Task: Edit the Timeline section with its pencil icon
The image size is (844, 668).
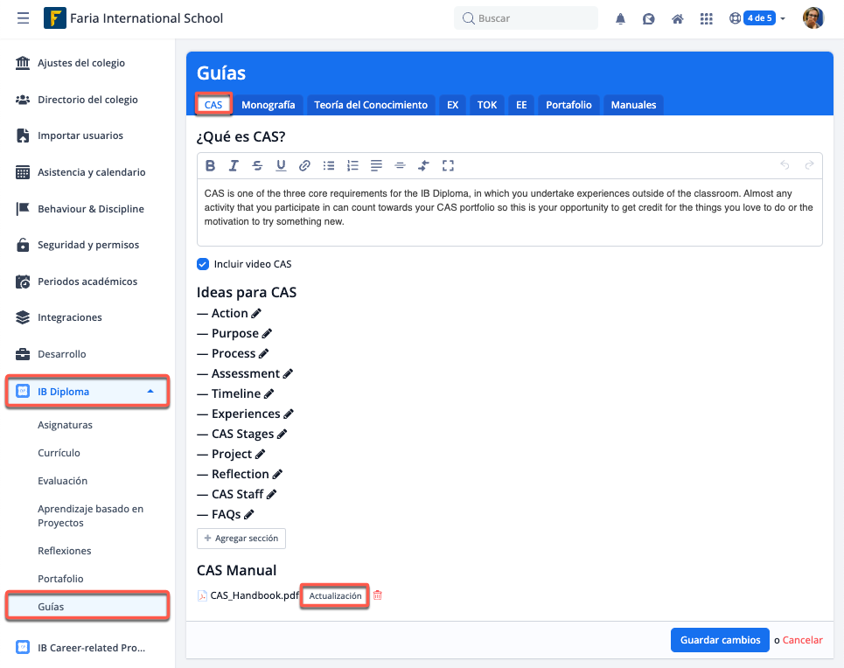Action: pyautogui.click(x=269, y=394)
